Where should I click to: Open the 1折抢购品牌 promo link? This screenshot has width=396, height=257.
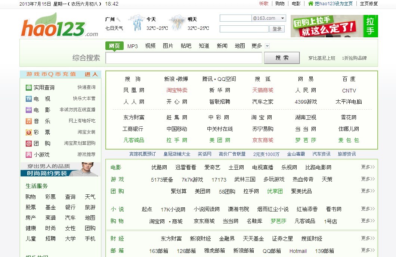tap(354, 58)
